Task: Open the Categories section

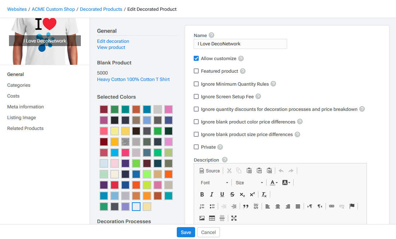Action: click(19, 85)
